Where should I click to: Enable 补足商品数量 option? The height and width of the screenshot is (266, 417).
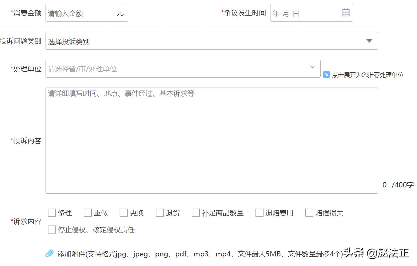pyautogui.click(x=195, y=213)
